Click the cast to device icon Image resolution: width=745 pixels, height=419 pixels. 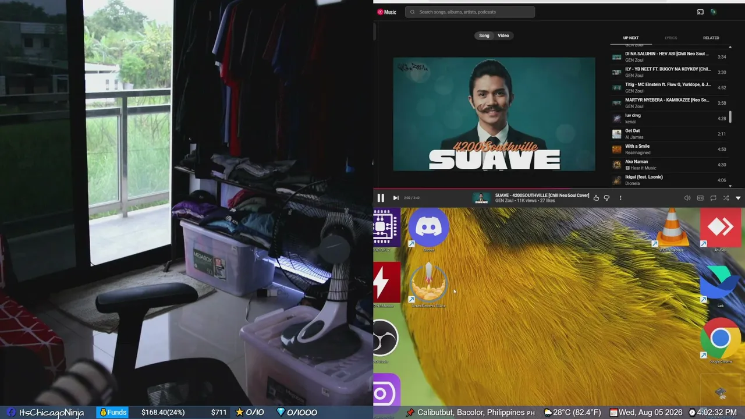(700, 12)
